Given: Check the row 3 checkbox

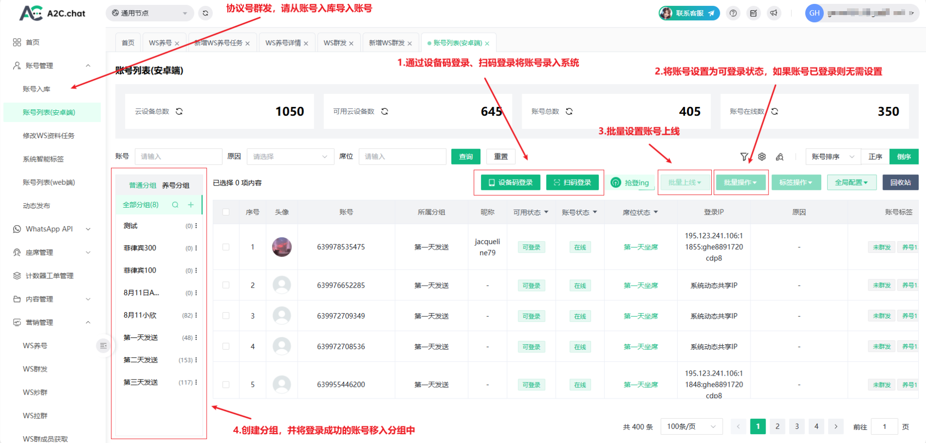Looking at the screenshot, I should click(x=226, y=316).
